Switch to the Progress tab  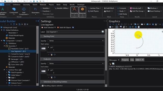[125, 60]
